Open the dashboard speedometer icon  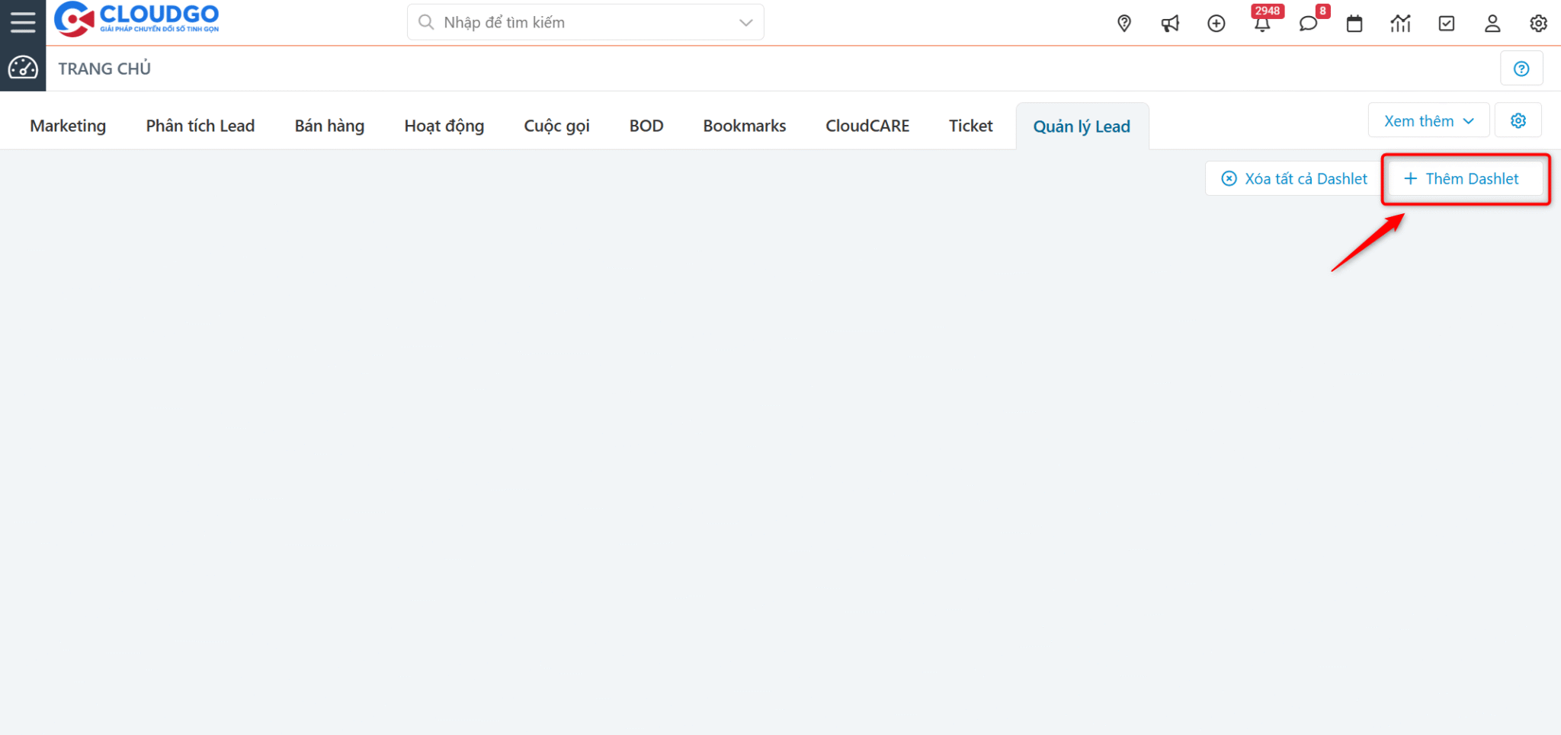23,69
